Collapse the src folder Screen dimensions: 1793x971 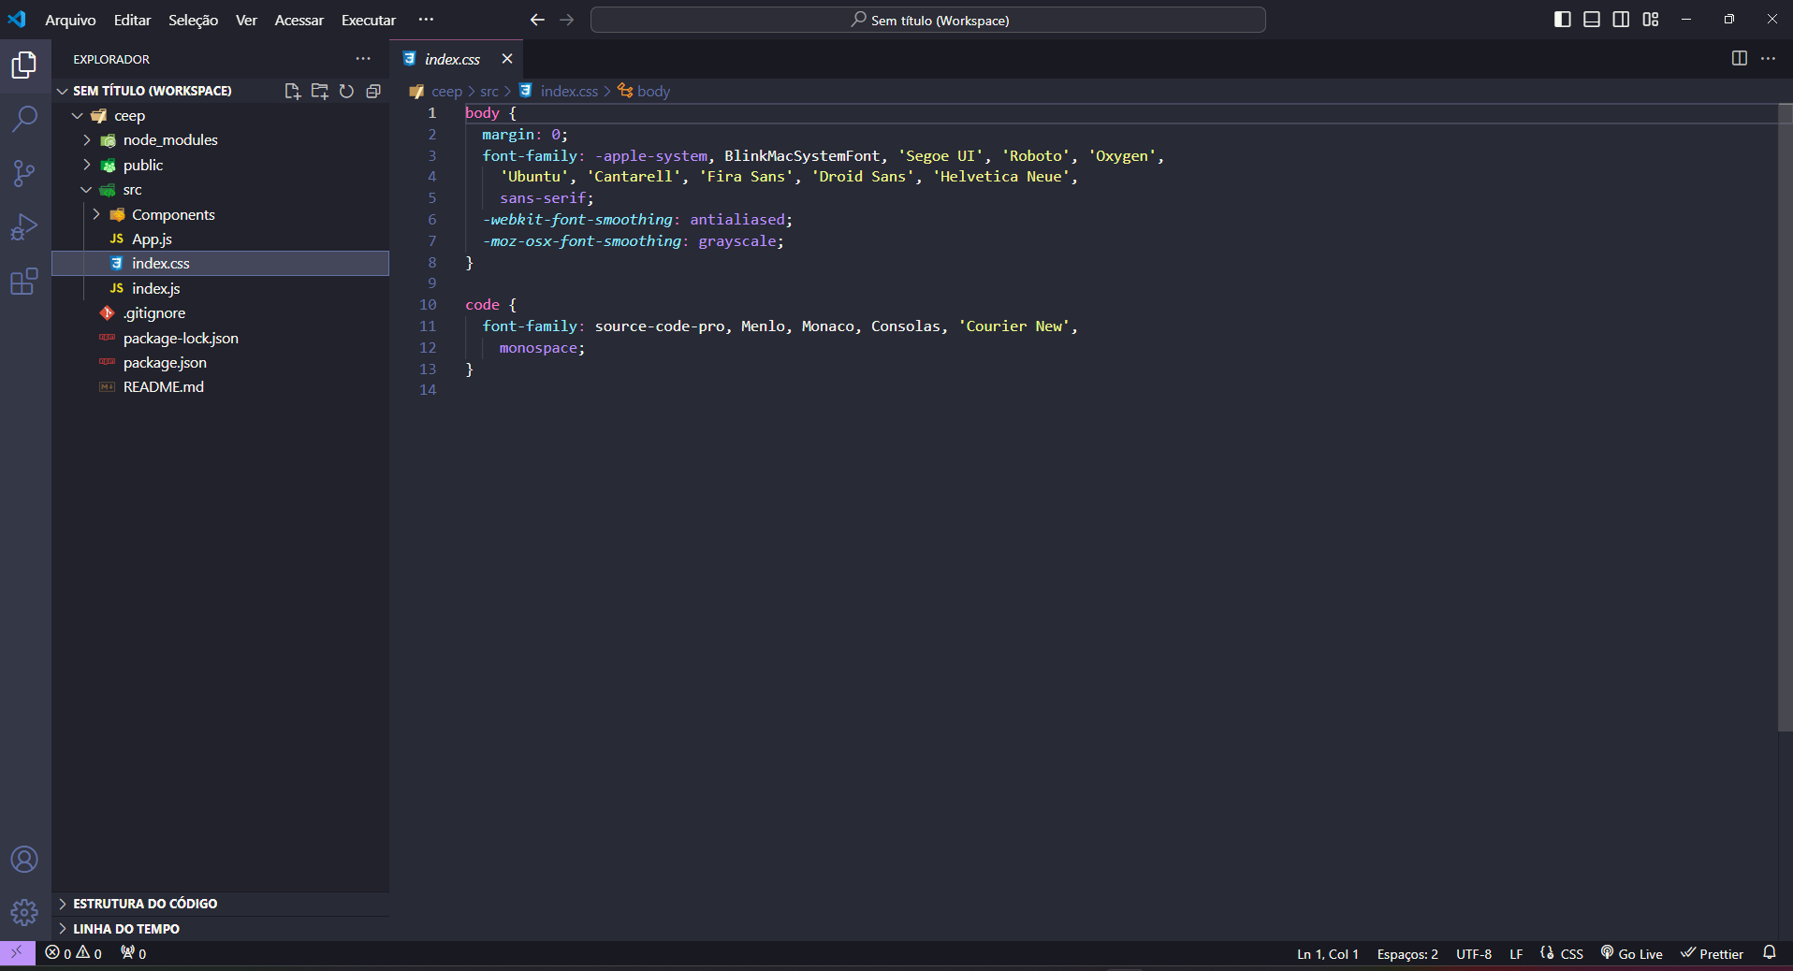pyautogui.click(x=87, y=190)
